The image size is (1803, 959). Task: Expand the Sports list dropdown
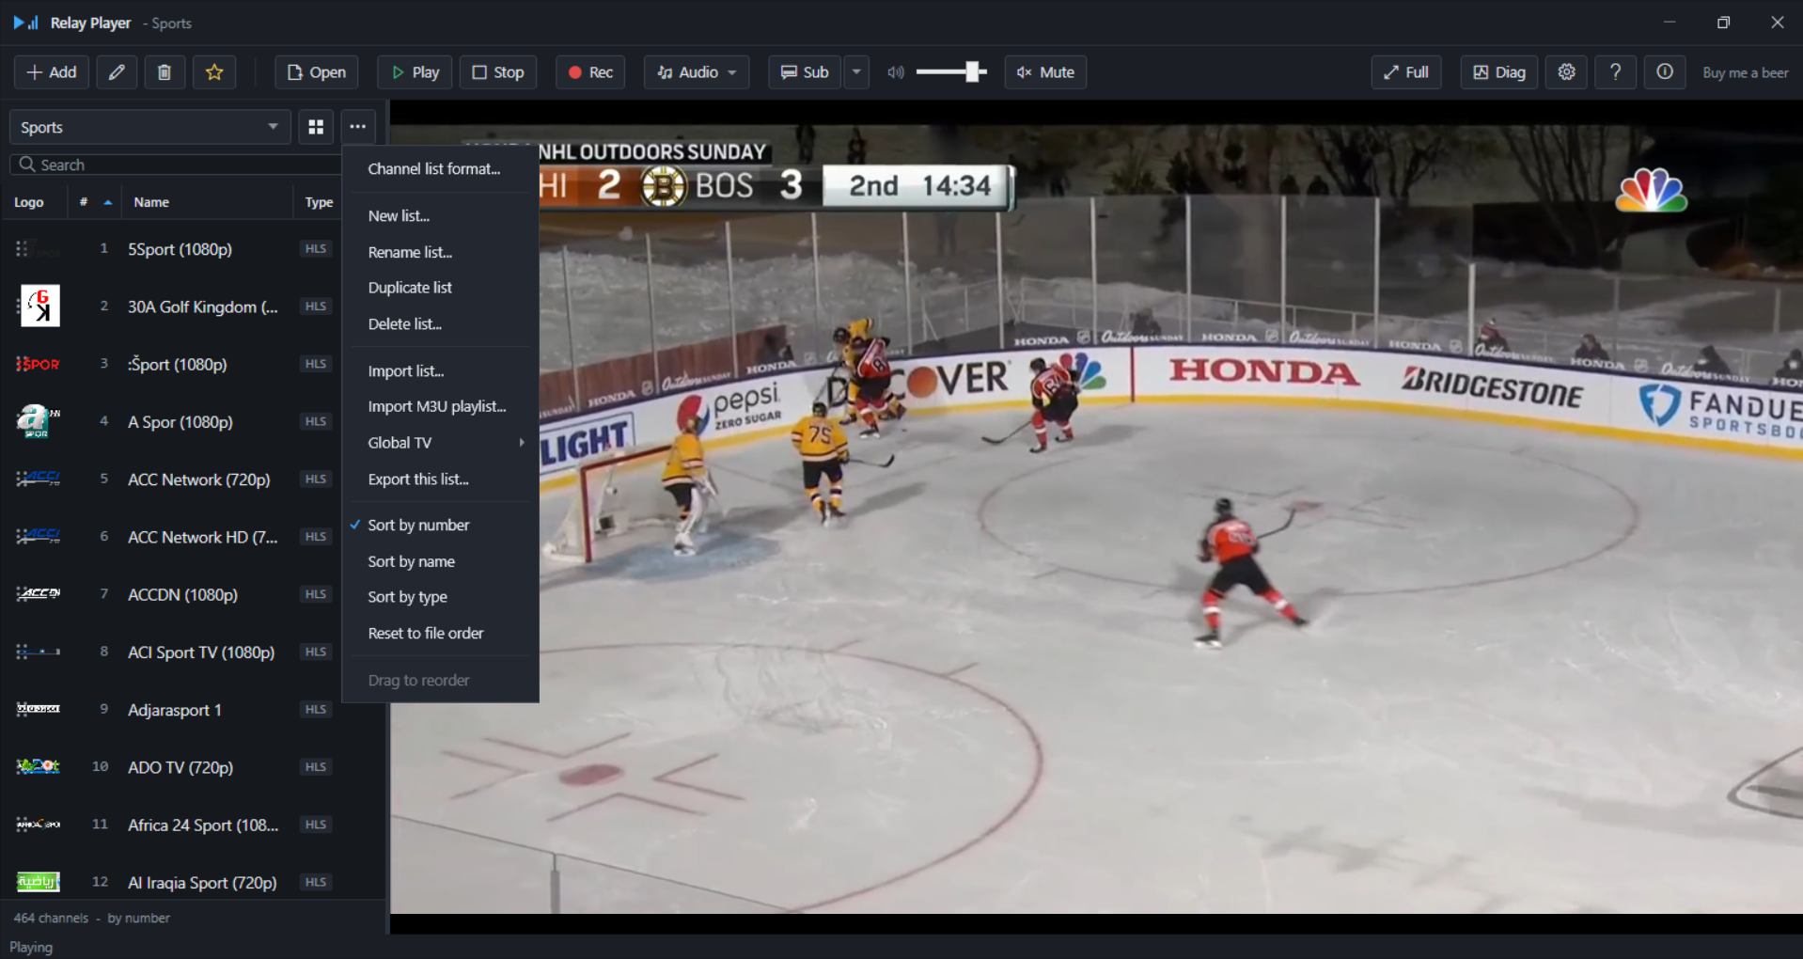click(x=149, y=127)
